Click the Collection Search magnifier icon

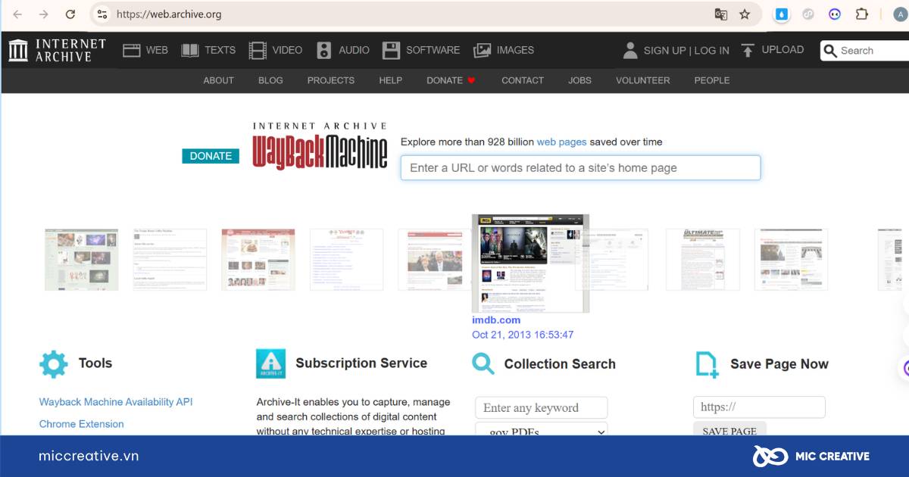[483, 363]
